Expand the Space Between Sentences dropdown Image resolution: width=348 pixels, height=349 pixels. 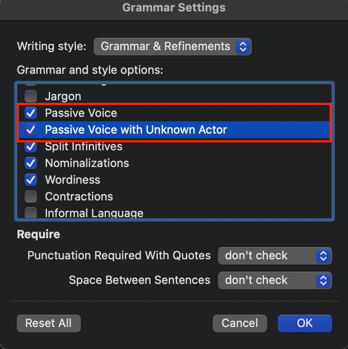point(275,280)
